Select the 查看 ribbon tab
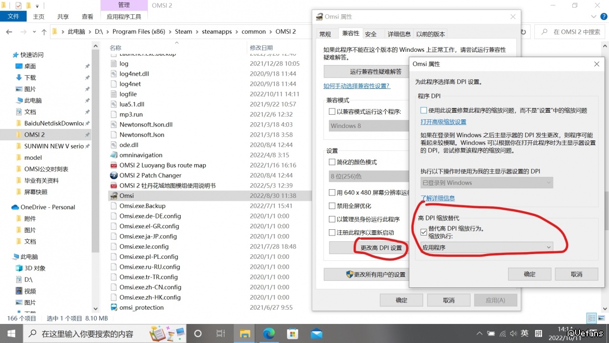Viewport: 609px width, 343px height. pos(87,17)
